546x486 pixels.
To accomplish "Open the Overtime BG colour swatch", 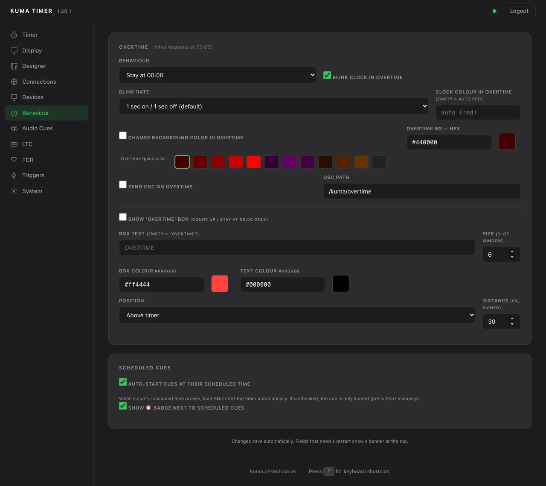I will [x=507, y=142].
